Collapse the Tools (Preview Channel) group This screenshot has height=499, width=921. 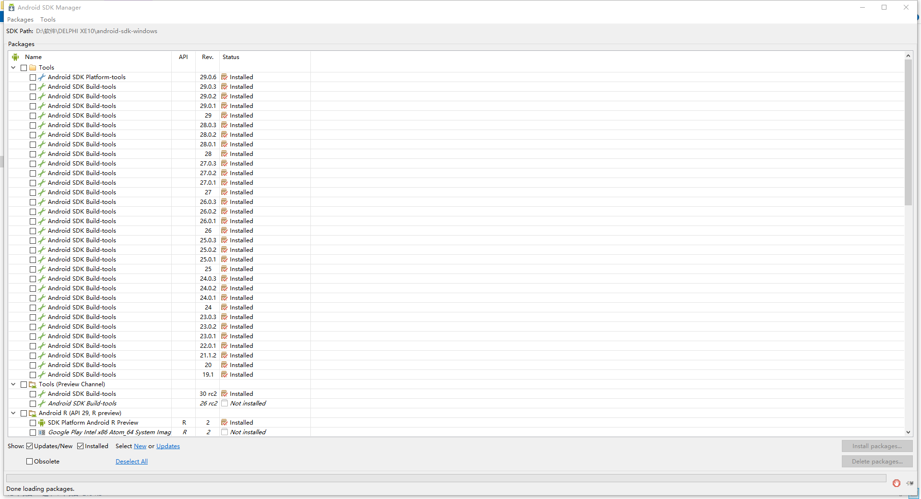13,384
